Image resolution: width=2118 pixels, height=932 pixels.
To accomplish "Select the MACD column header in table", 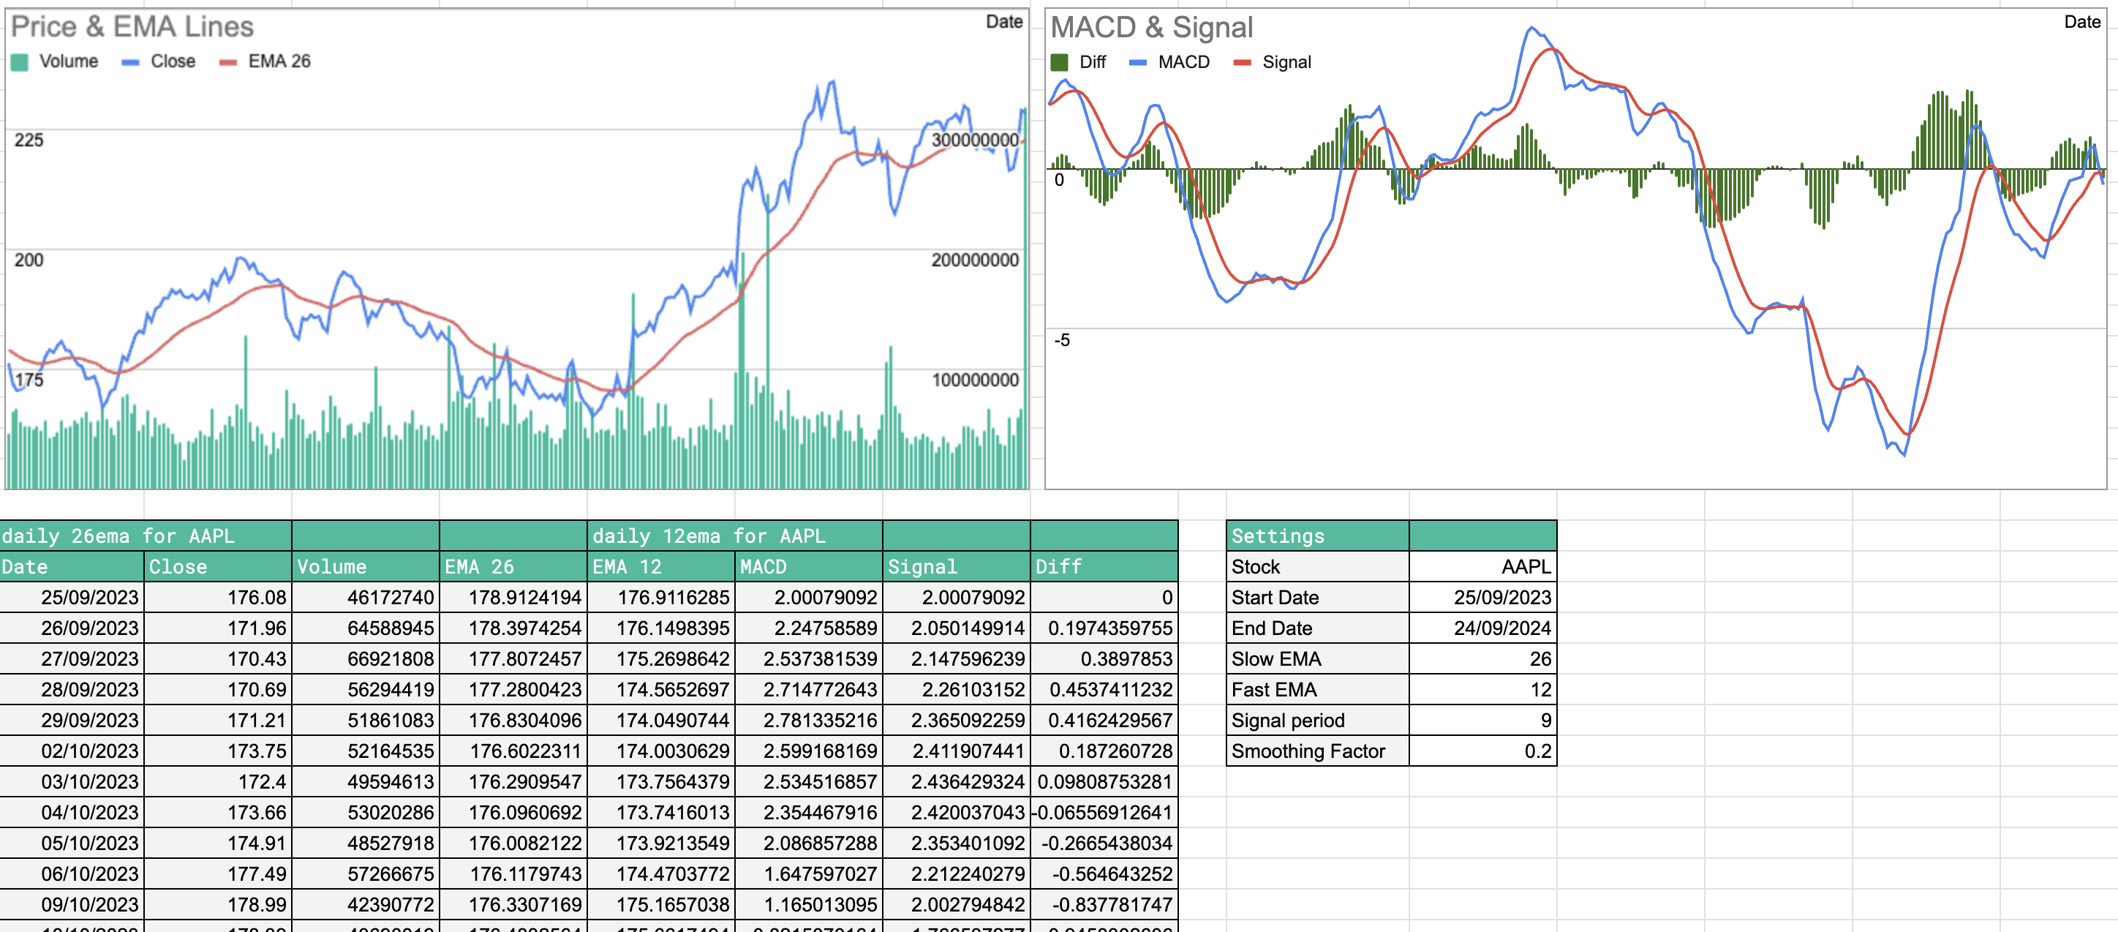I will [808, 567].
